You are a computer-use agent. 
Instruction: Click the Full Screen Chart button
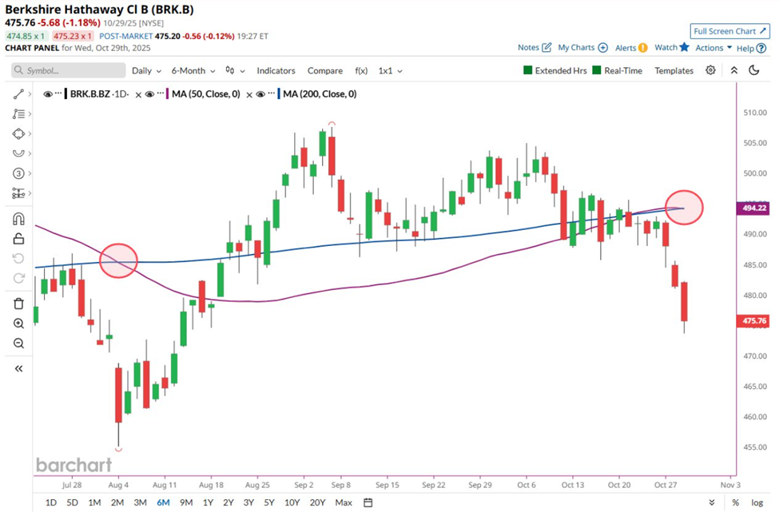(729, 30)
